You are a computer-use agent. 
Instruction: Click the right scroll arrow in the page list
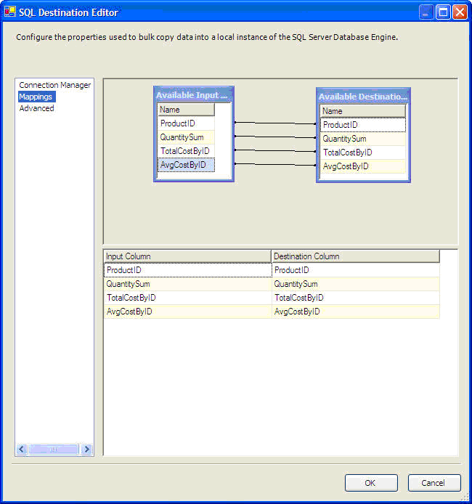click(86, 449)
